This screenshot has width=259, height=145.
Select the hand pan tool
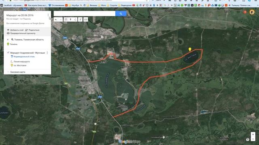pyautogui.click(x=66, y=20)
